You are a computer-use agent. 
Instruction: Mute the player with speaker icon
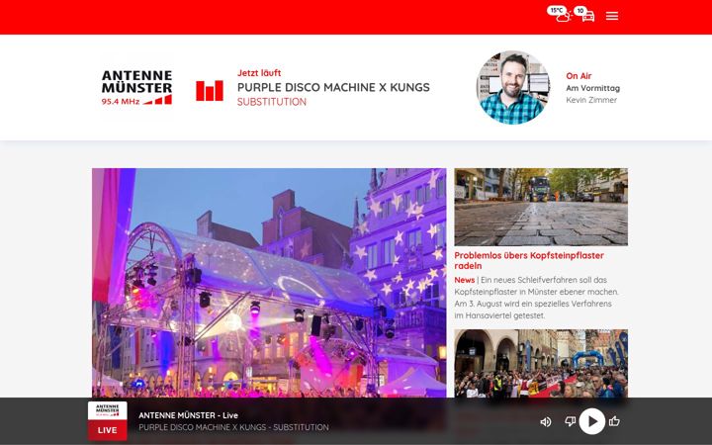545,422
